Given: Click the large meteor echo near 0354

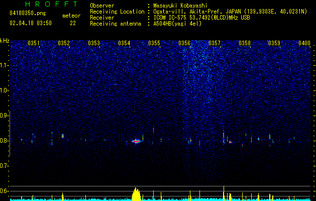Looking at the screenshot, I should pyautogui.click(x=136, y=141).
